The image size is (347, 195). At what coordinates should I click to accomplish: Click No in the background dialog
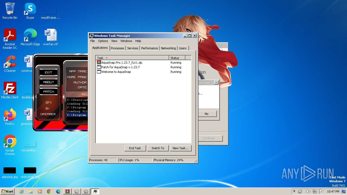[207, 114]
